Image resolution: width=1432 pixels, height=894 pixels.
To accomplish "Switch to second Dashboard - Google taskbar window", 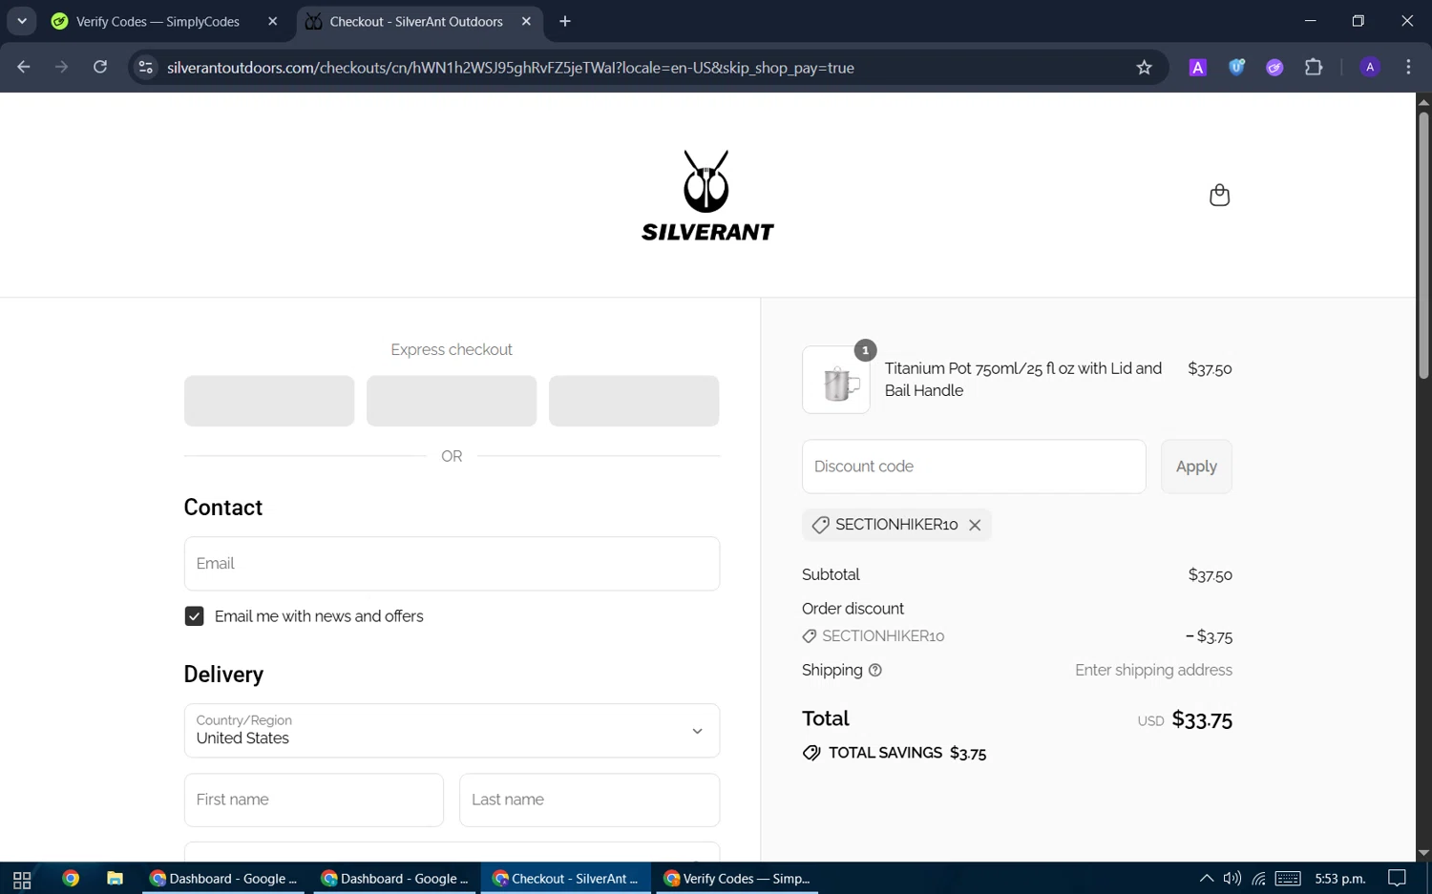I will [395, 879].
